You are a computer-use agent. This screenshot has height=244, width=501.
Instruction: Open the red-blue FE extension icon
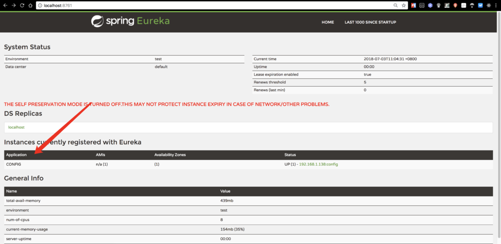point(413,6)
